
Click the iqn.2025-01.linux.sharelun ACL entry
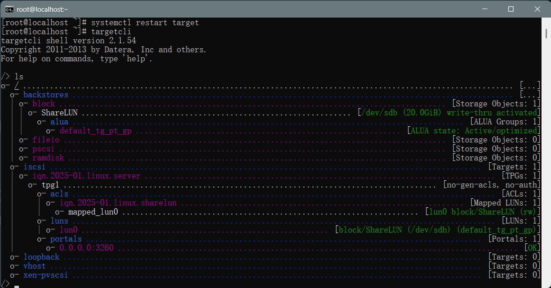point(118,203)
